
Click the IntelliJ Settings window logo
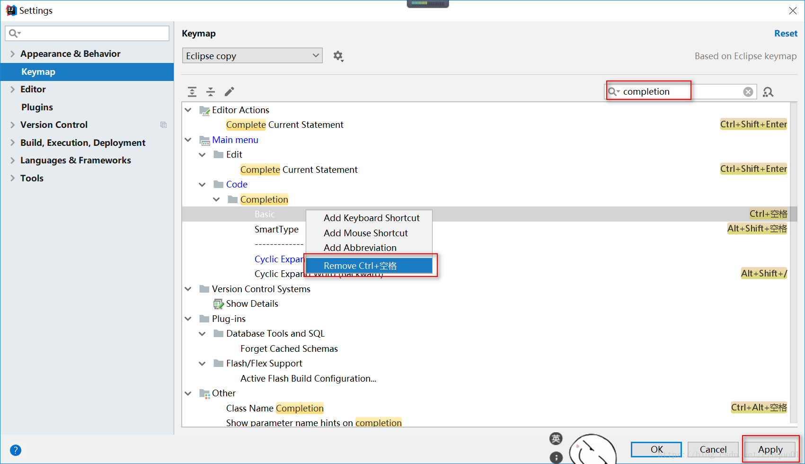11,10
